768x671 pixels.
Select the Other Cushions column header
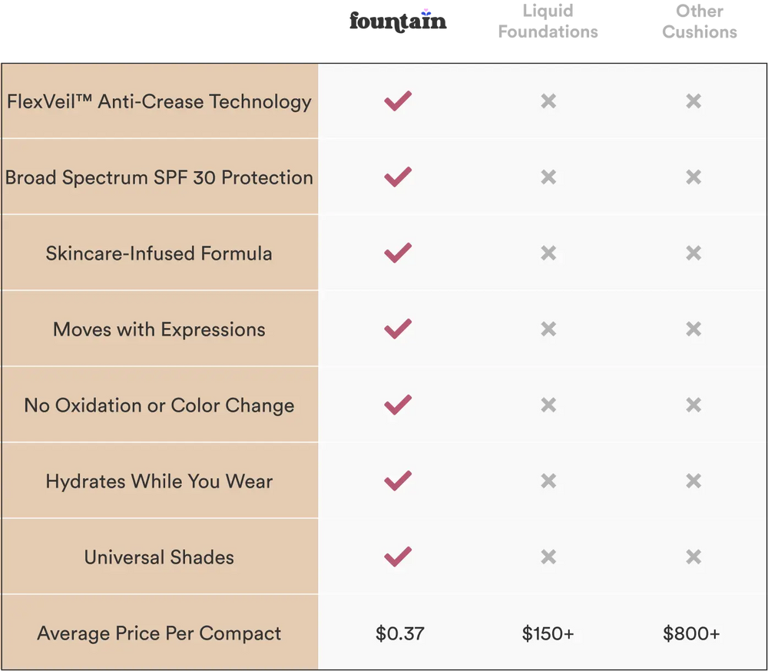tap(700, 21)
